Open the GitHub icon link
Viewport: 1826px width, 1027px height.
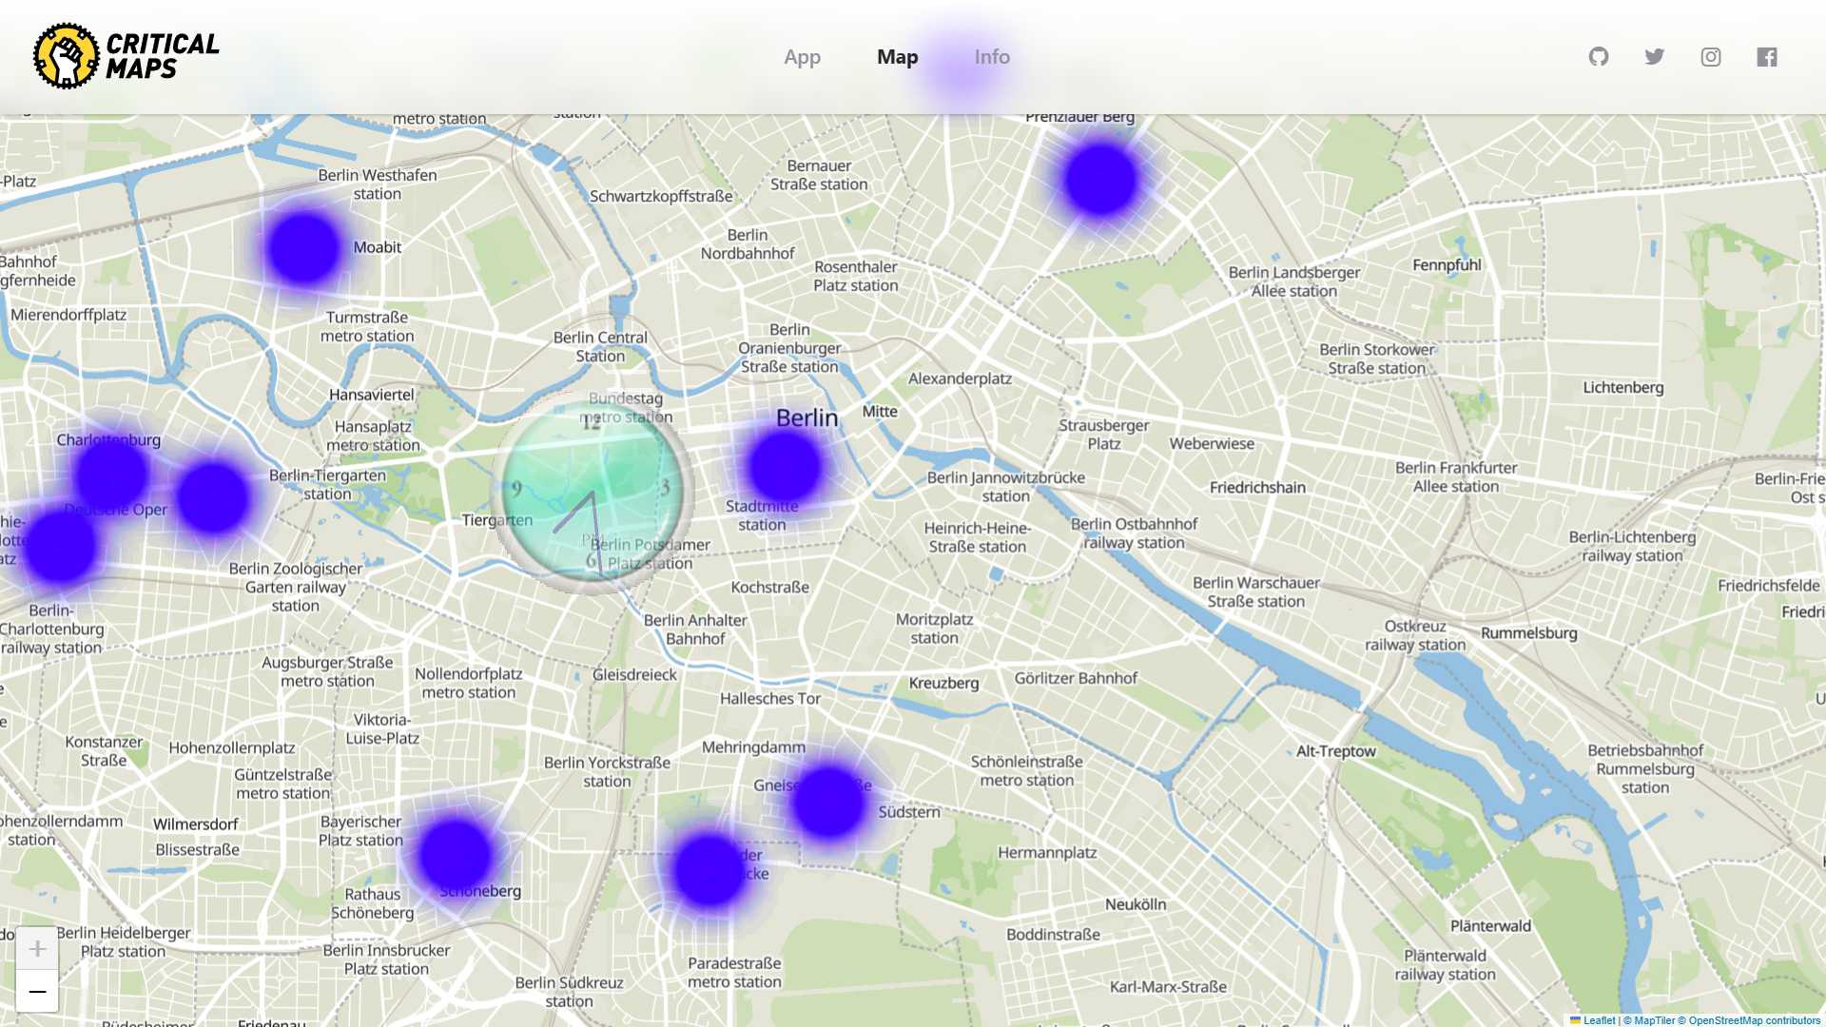pyautogui.click(x=1599, y=57)
